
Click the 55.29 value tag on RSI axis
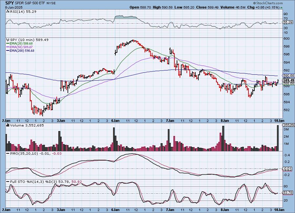288,22
